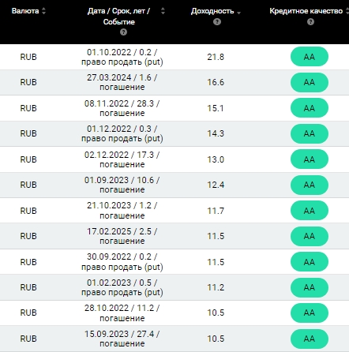Click AA rating badge in 15.1 row
349x352 pixels.
[x=310, y=108]
